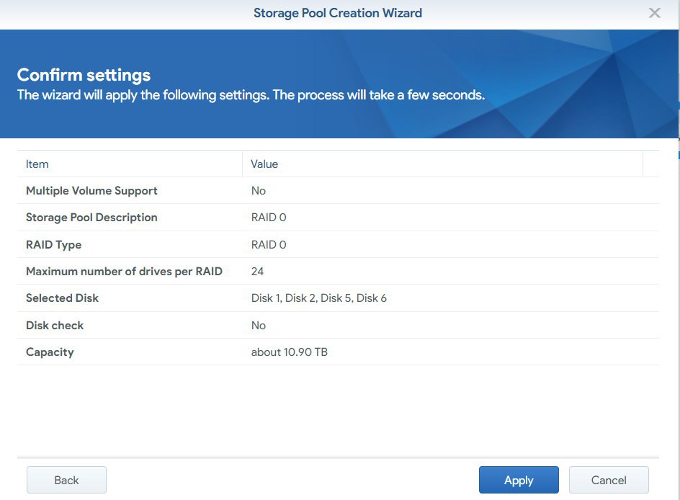Viewport: 680px width, 500px height.
Task: Click the about 10.90 TB capacity value
Action: [290, 352]
